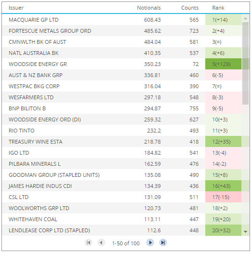Click notional value 112.6

(x=154, y=230)
